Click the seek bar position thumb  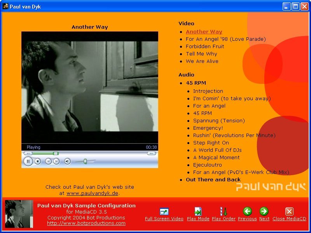pos(56,153)
